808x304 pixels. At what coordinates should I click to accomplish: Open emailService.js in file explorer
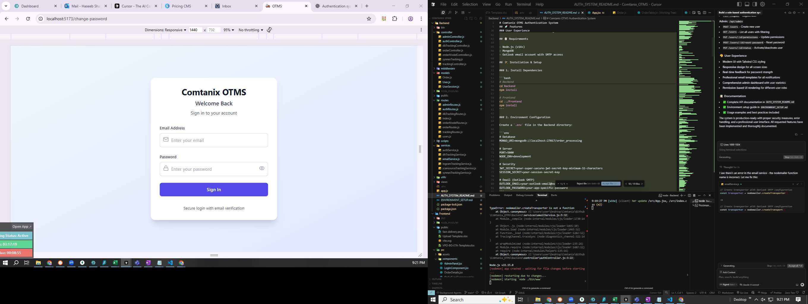coord(451,159)
